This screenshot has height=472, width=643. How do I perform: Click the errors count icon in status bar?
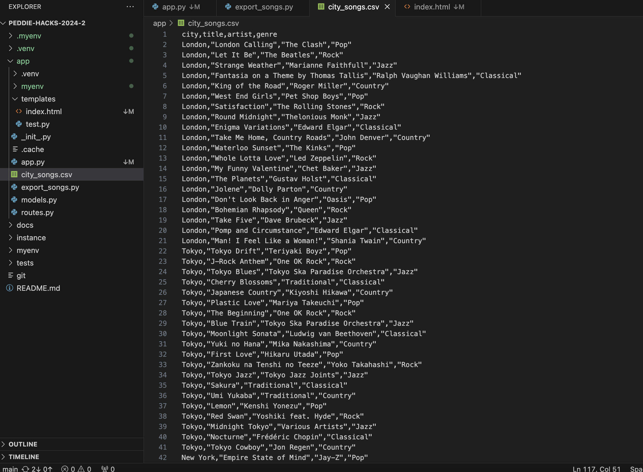(65, 469)
